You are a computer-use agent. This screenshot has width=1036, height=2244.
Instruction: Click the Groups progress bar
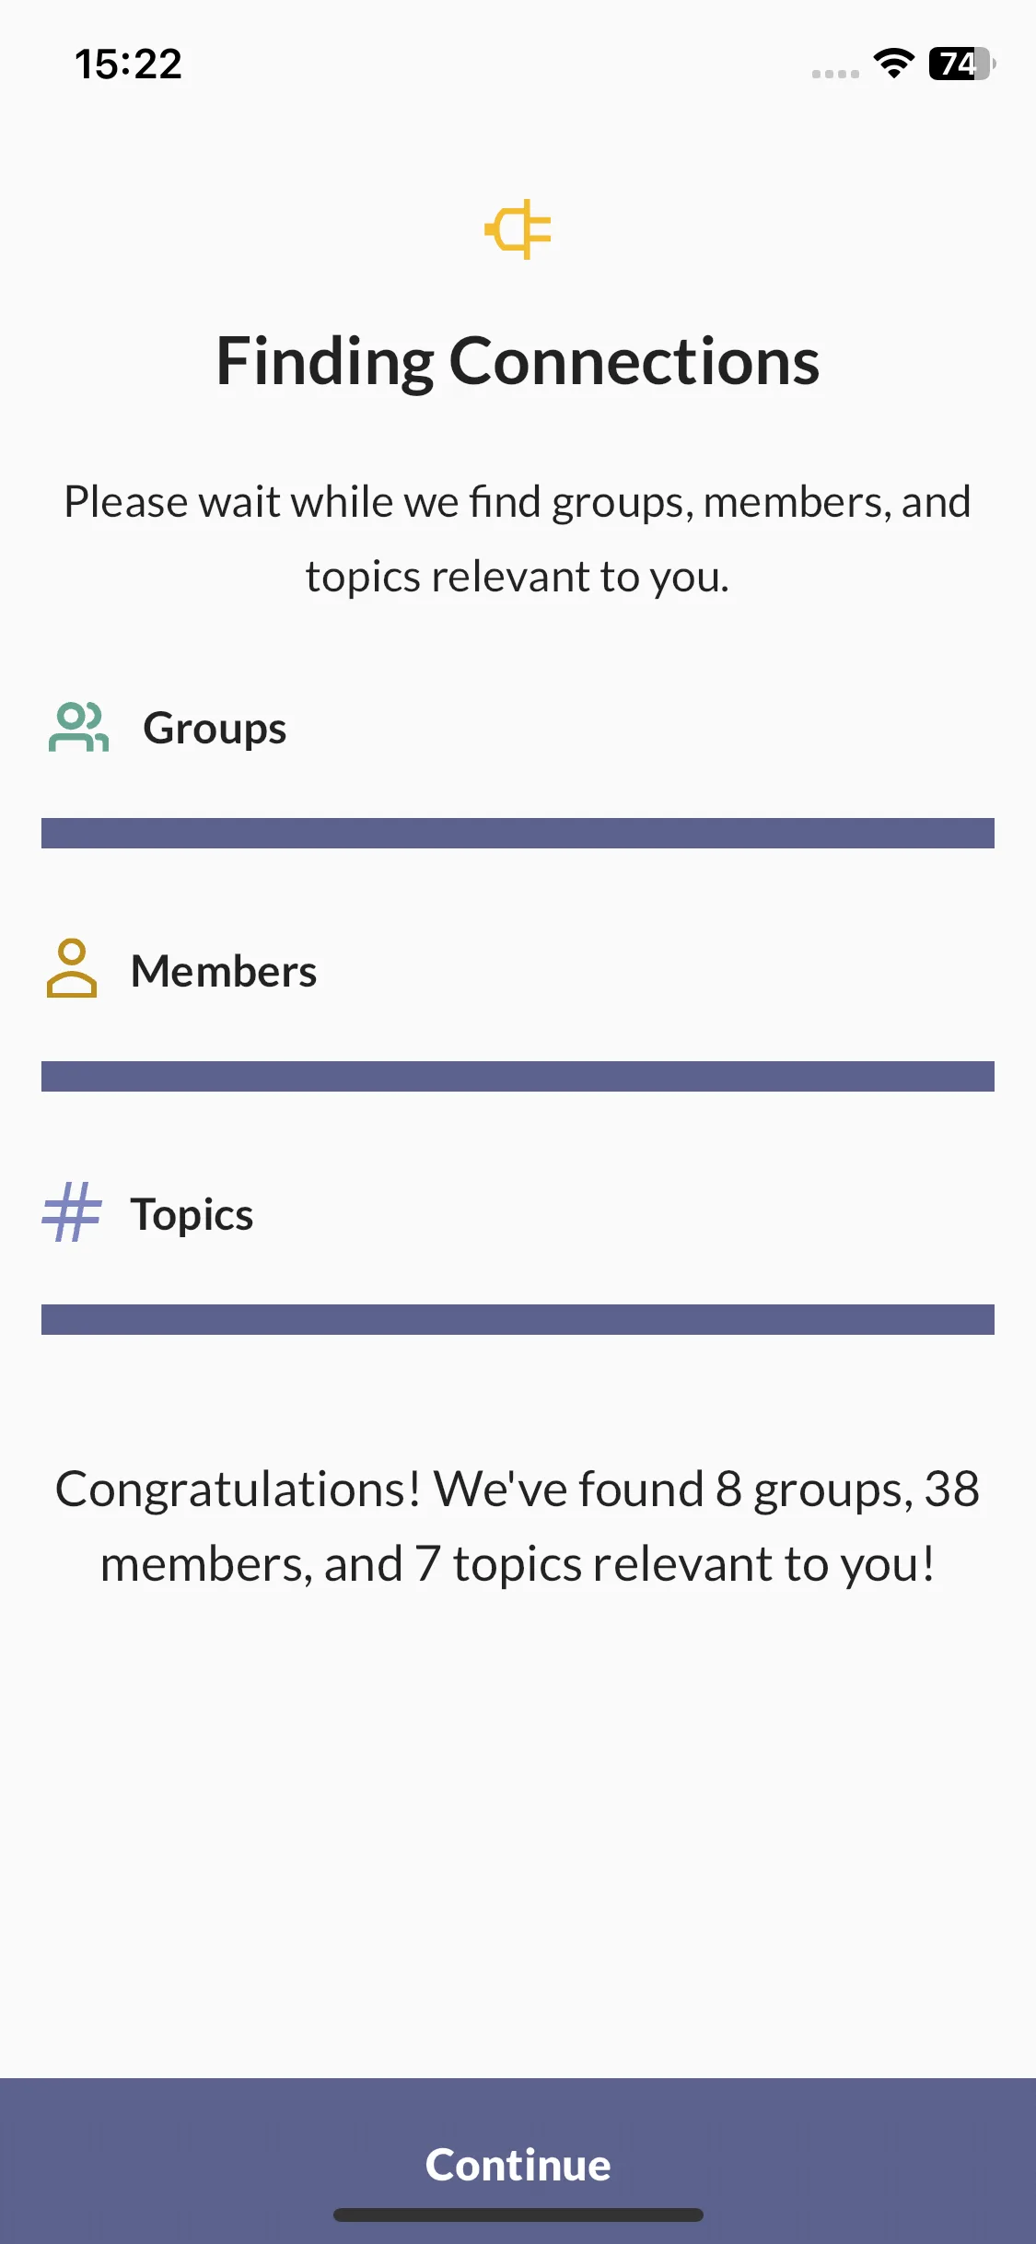coord(518,833)
